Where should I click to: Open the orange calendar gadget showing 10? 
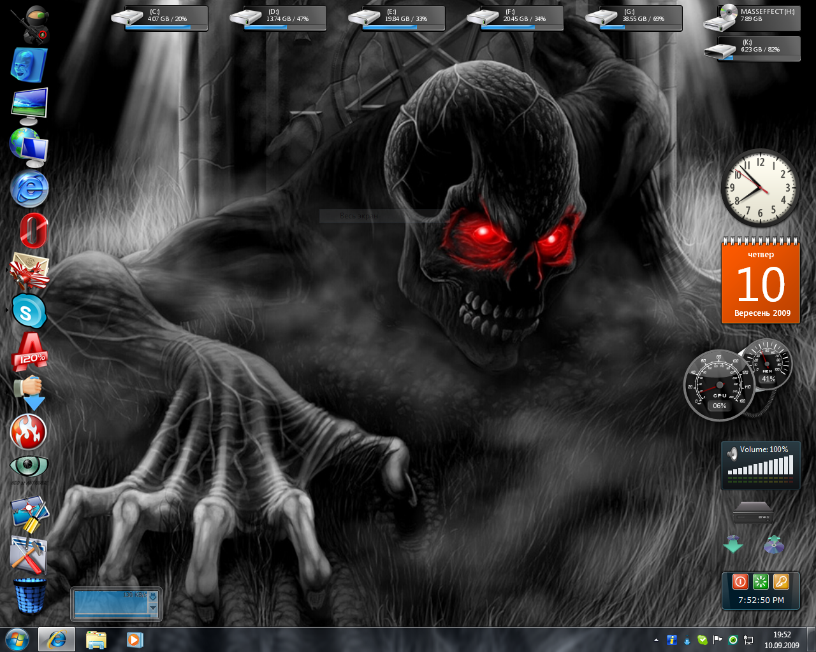(x=761, y=281)
